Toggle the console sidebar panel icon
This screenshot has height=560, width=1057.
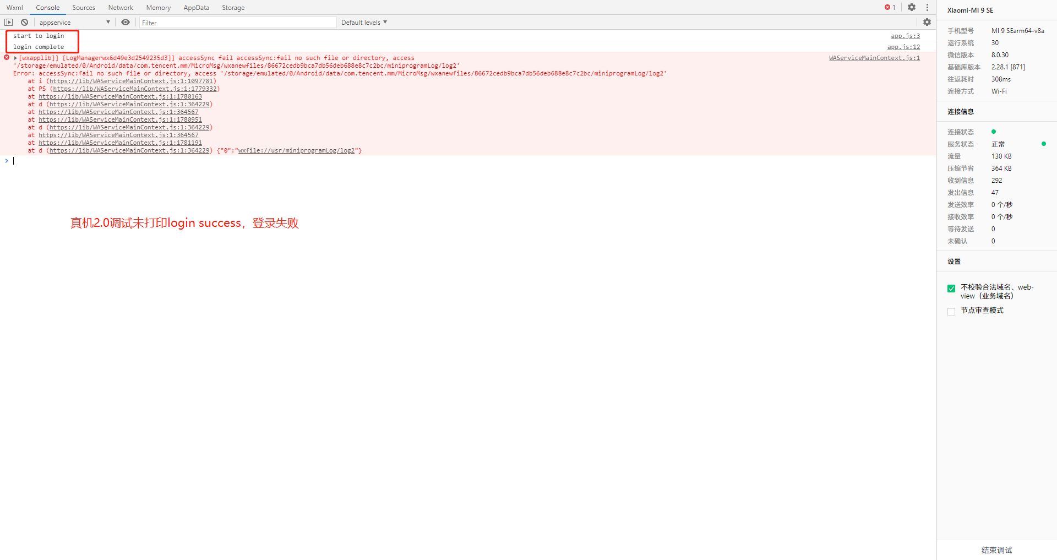pos(8,23)
